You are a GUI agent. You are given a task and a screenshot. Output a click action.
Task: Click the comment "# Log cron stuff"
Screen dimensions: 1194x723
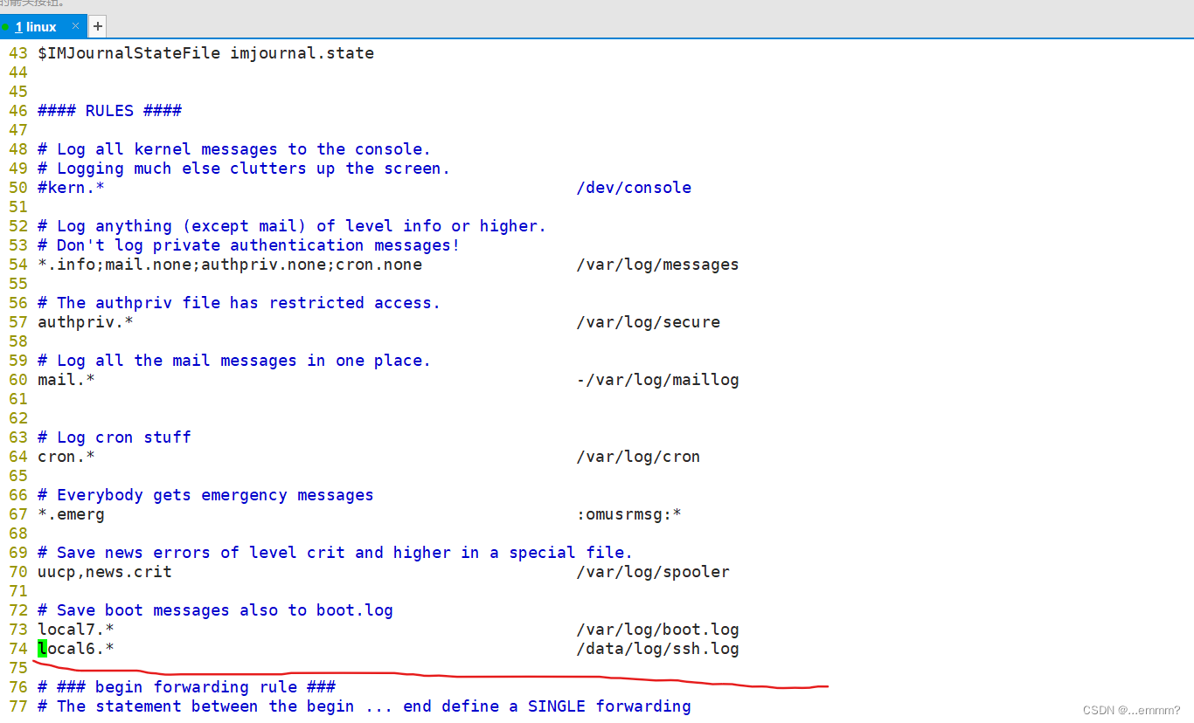pos(115,437)
